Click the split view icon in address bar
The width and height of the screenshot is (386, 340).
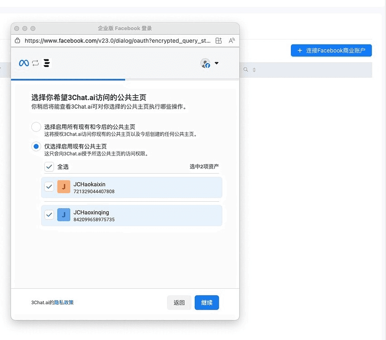[219, 41]
